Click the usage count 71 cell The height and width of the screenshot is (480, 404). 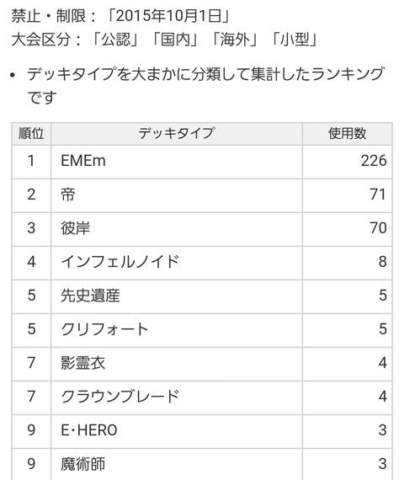pos(348,195)
